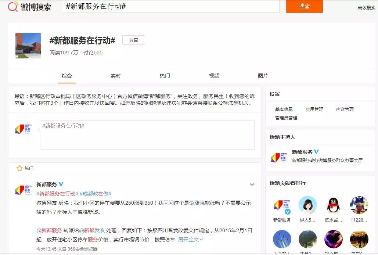Open the 视频 tab
This screenshot has height=255, width=378.
point(214,76)
